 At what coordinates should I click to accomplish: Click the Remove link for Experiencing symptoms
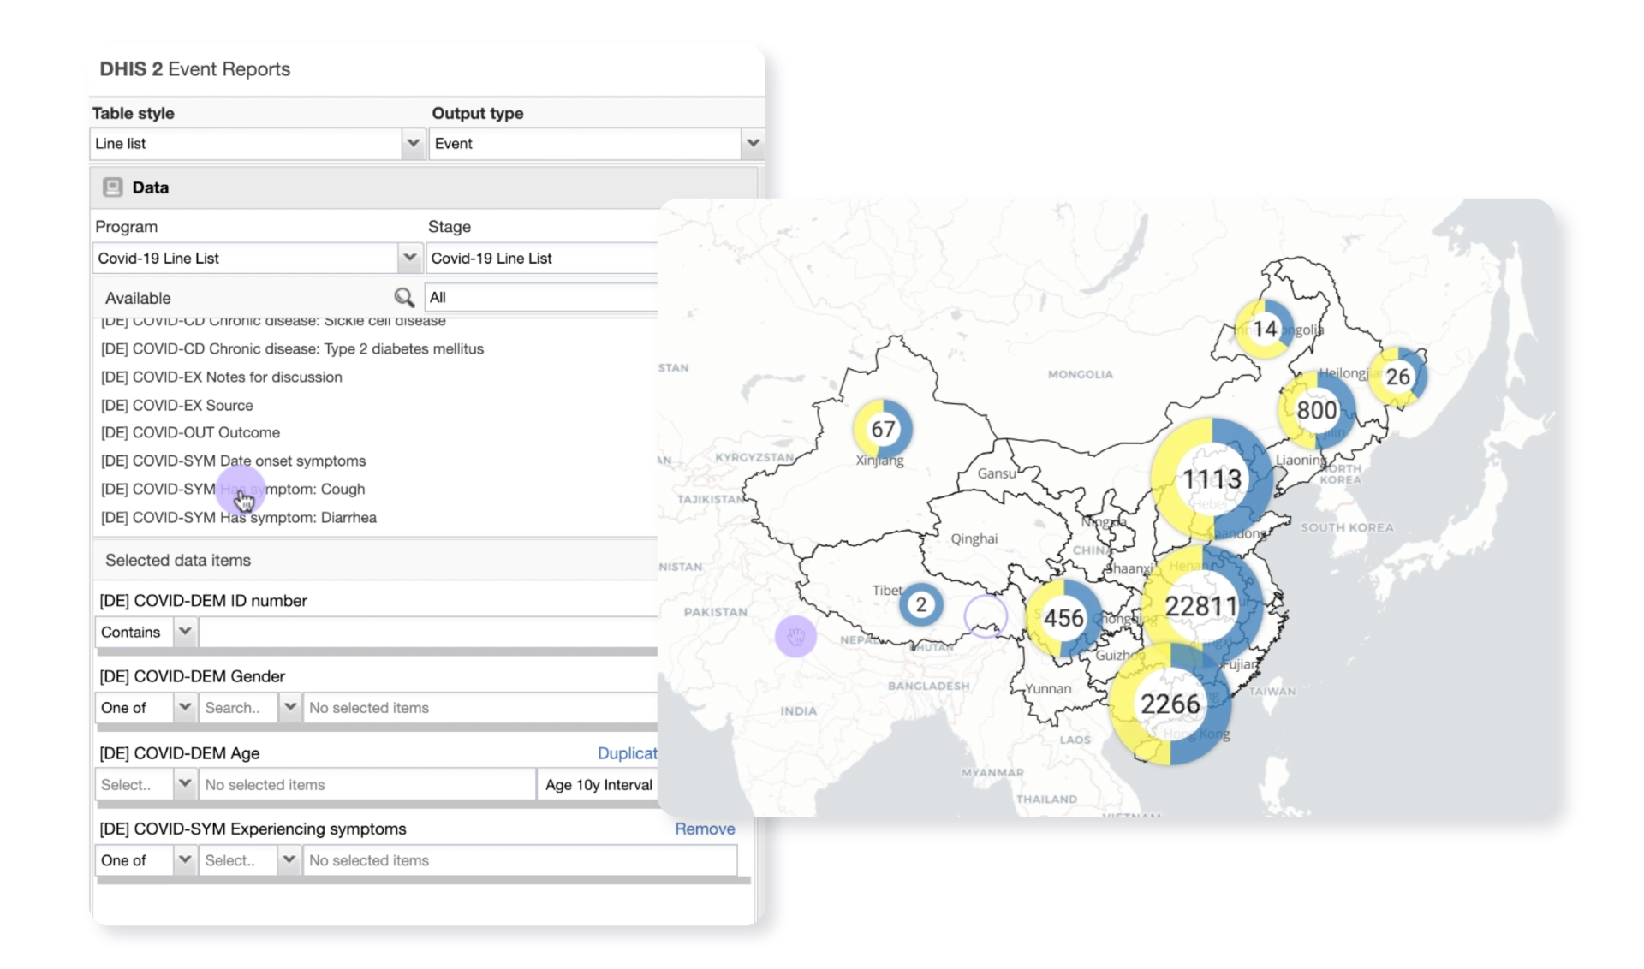[x=704, y=829]
